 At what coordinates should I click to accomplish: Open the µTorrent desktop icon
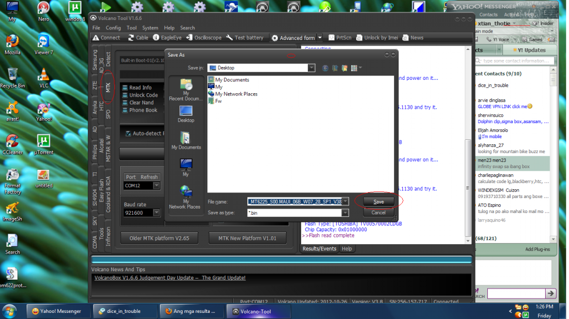[x=43, y=144]
